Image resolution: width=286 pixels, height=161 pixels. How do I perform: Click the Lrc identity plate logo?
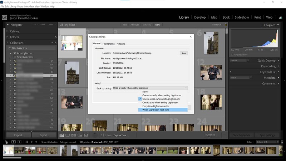click(x=4, y=17)
